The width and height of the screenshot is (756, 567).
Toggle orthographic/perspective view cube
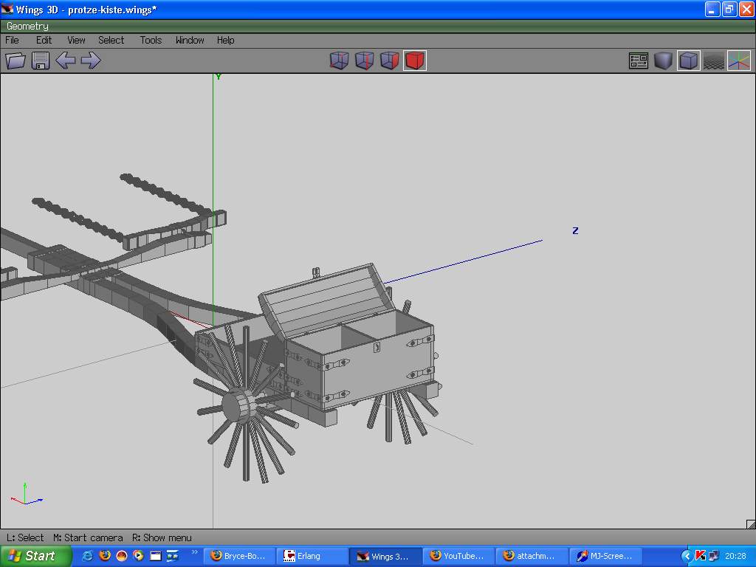[689, 61]
